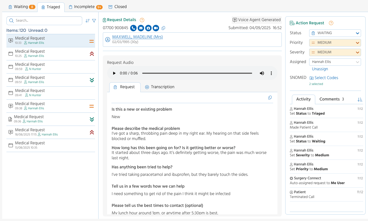Viewport: 368px width, 221px height.
Task: Switch to the Transcription tab
Action: coord(159,87)
